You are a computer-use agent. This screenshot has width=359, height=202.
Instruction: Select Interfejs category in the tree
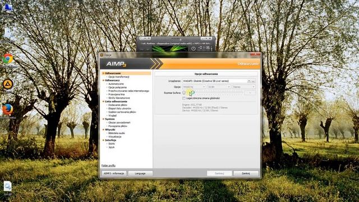click(x=111, y=140)
